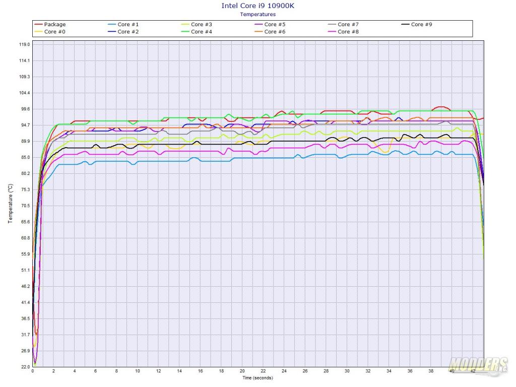This screenshot has height=387, width=516.
Task: Click the 32 mark on the time axis
Action: 368,371
